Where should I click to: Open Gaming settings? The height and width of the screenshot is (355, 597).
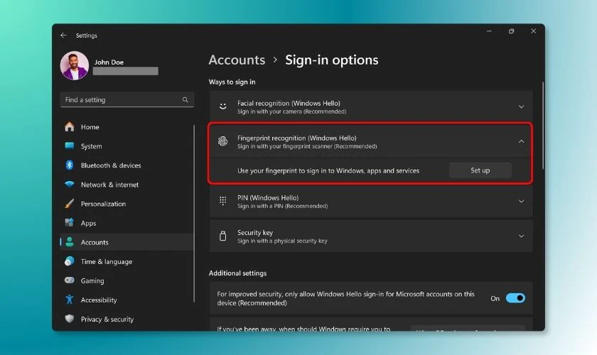tap(127, 280)
